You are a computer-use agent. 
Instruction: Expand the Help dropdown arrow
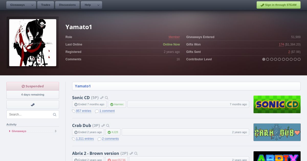[98, 5]
